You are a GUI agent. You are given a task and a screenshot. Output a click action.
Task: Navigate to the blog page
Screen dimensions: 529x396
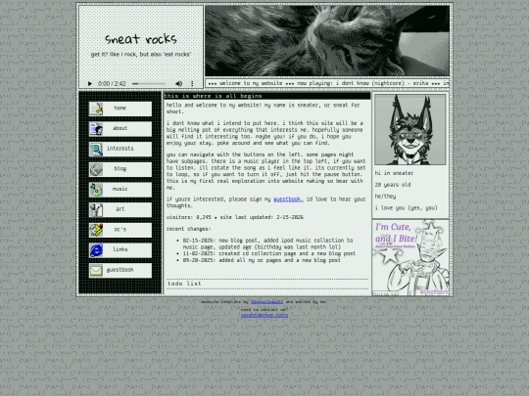click(x=120, y=169)
